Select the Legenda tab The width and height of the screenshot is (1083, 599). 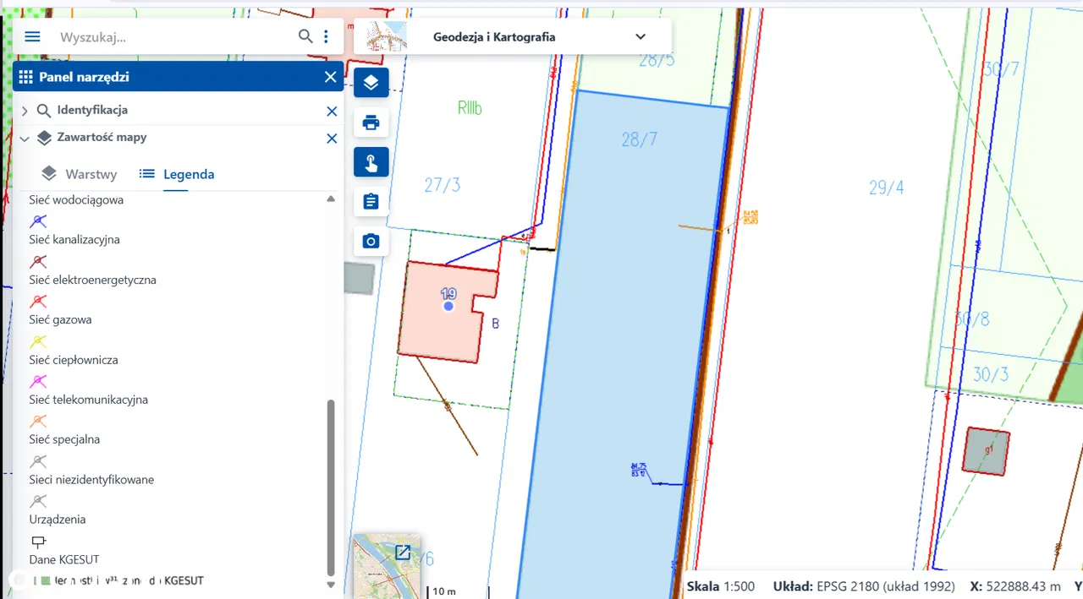(x=177, y=174)
